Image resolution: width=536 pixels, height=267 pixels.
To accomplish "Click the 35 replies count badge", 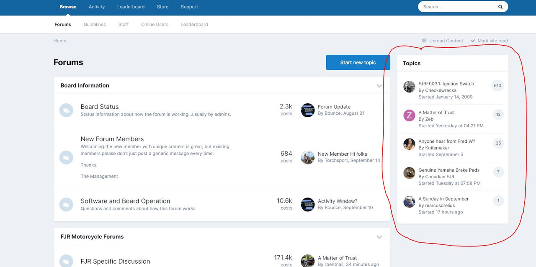I will point(498,143).
